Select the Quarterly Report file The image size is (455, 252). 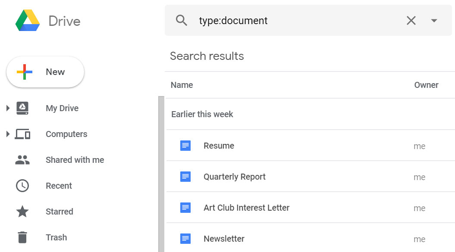pos(234,177)
